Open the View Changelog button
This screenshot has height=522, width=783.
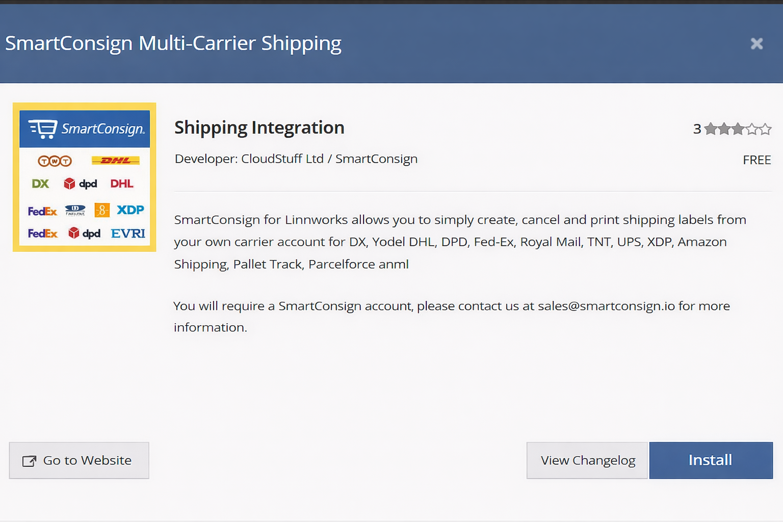587,460
